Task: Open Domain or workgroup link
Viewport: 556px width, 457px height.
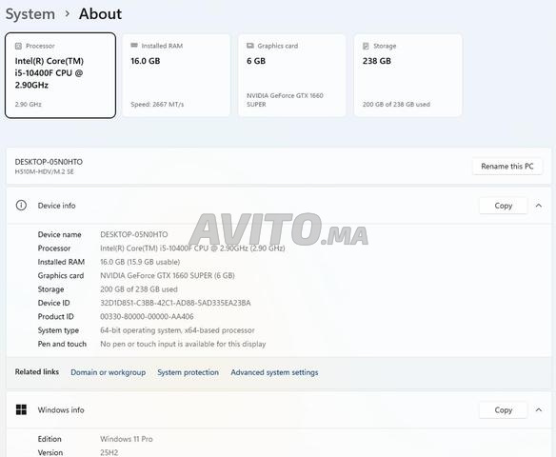Action: (x=109, y=372)
